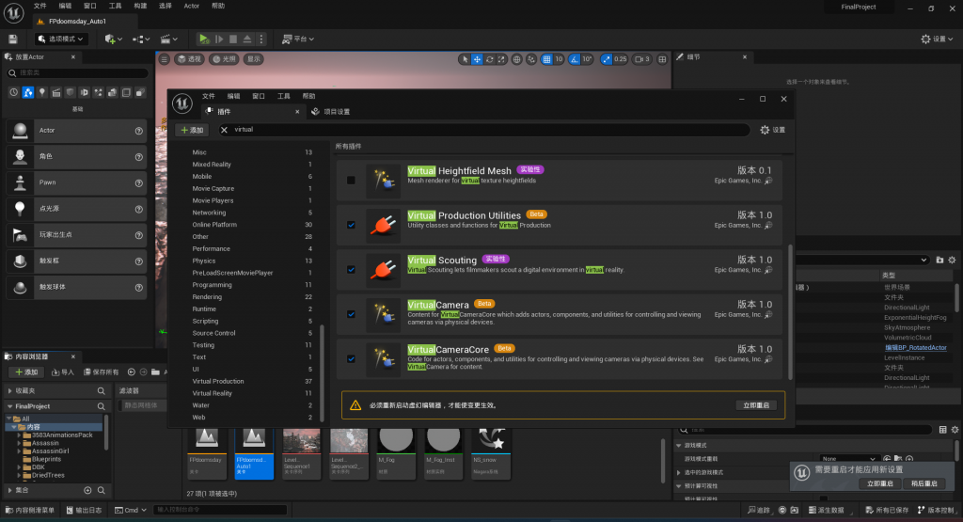This screenshot has width=963, height=522.
Task: Switch to the 项目设置 tab
Action: pos(331,112)
